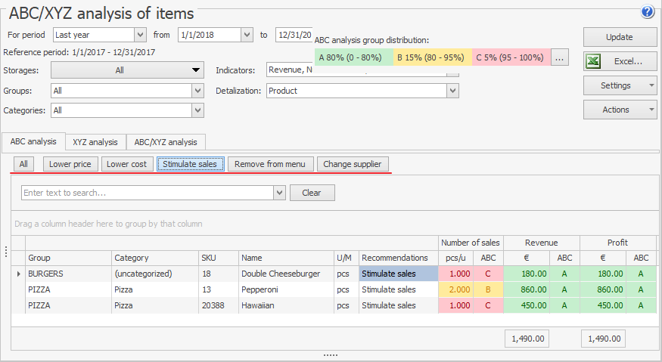Expand the For period dropdown

coord(140,35)
